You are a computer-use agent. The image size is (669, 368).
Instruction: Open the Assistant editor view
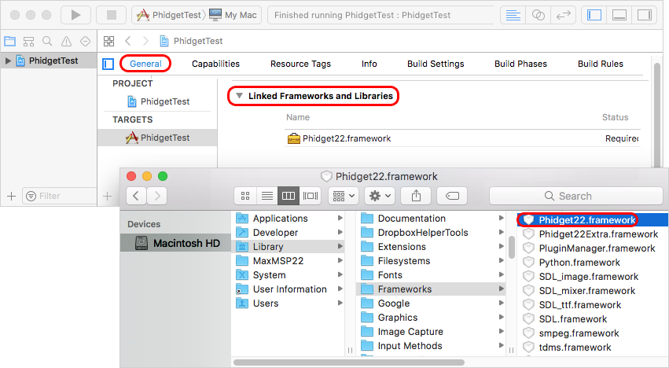pos(539,15)
